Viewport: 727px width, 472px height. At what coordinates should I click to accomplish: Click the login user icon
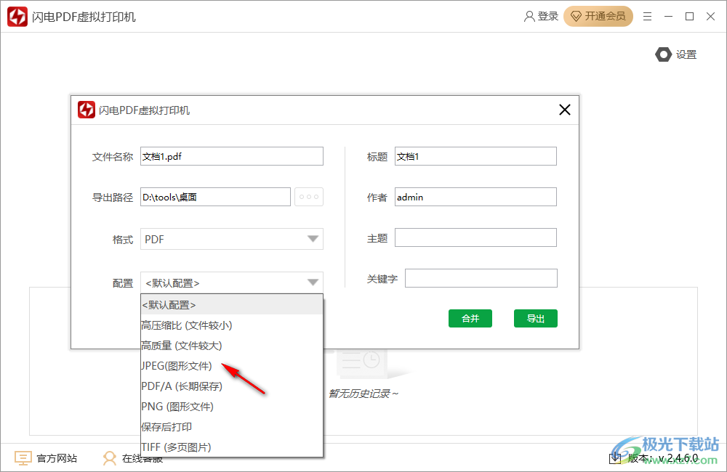coord(529,16)
